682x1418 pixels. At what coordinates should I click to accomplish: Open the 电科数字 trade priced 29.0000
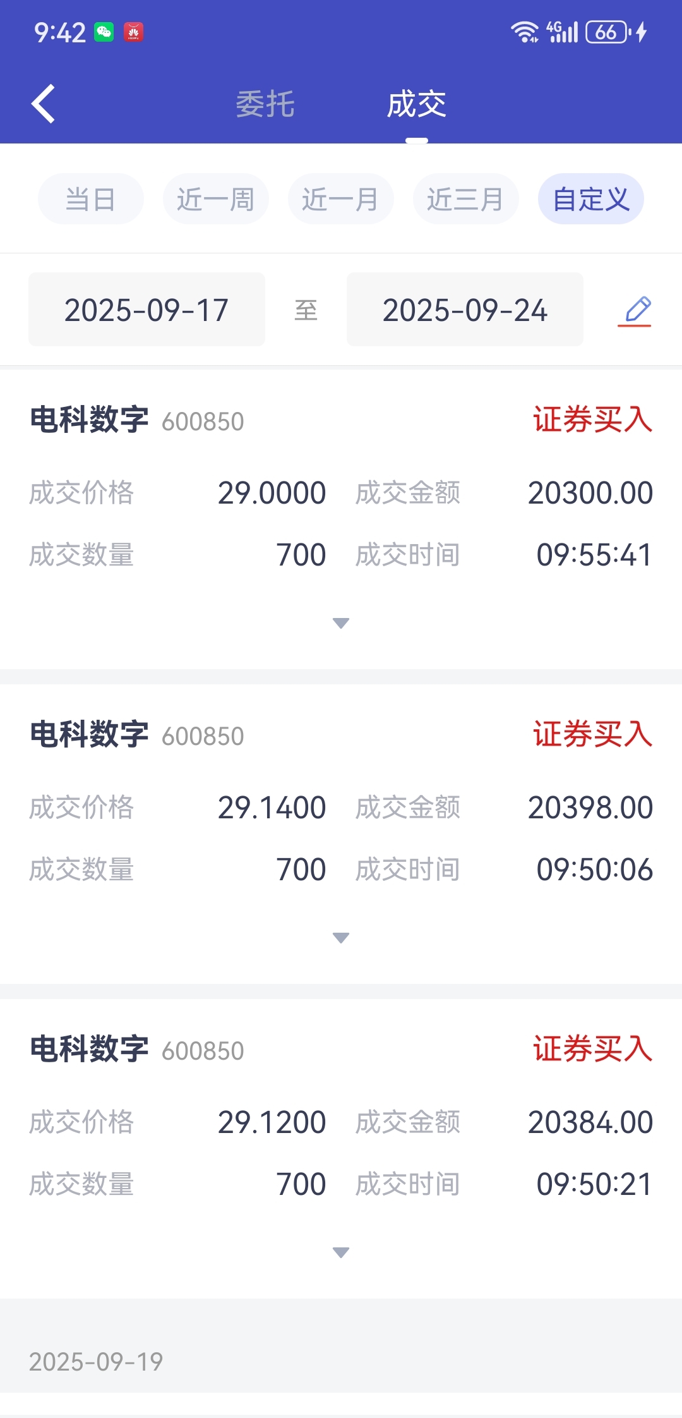pos(341,519)
